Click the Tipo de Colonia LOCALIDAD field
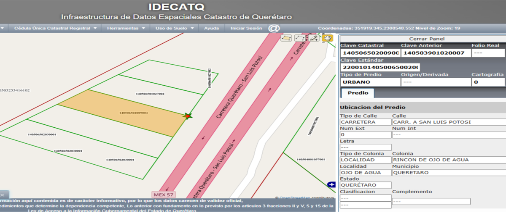Screen dimensions: 506x213 366,160
